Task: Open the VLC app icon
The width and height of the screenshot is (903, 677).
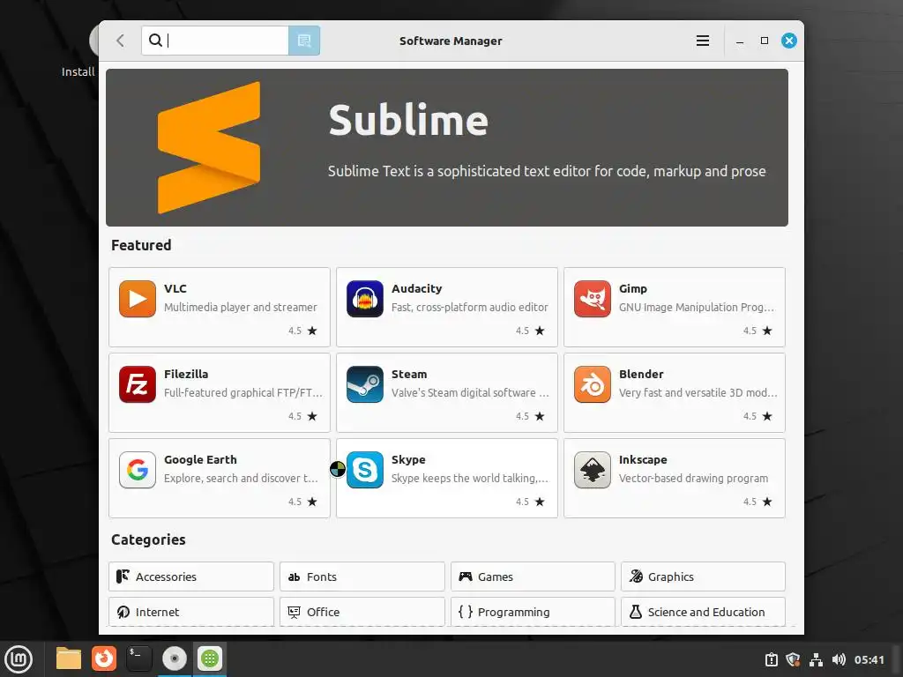Action: click(x=137, y=299)
